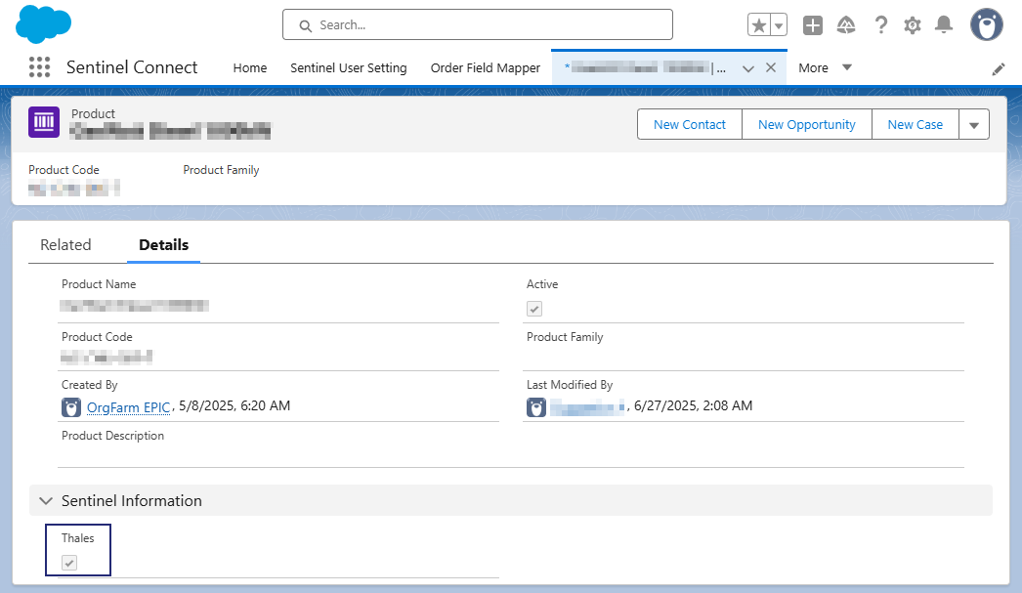Switch to the Related tab

click(65, 245)
